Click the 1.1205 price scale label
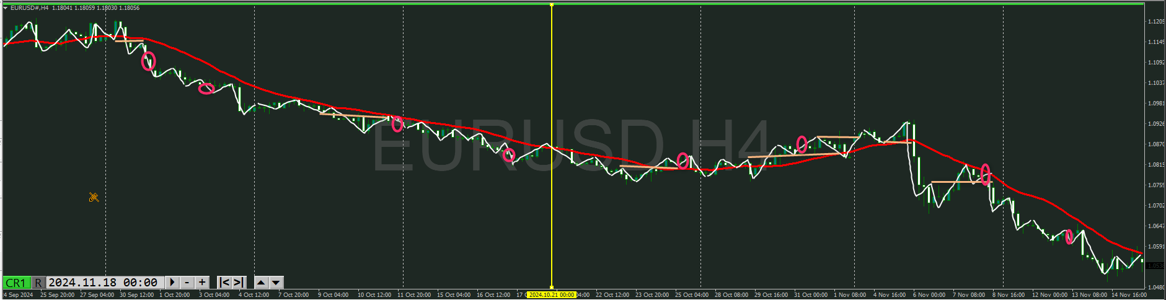The image size is (1166, 300). coord(1155,22)
